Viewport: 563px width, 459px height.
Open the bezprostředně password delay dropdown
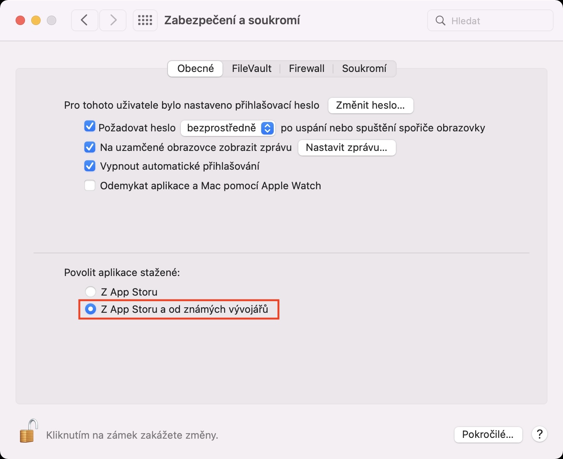[228, 128]
